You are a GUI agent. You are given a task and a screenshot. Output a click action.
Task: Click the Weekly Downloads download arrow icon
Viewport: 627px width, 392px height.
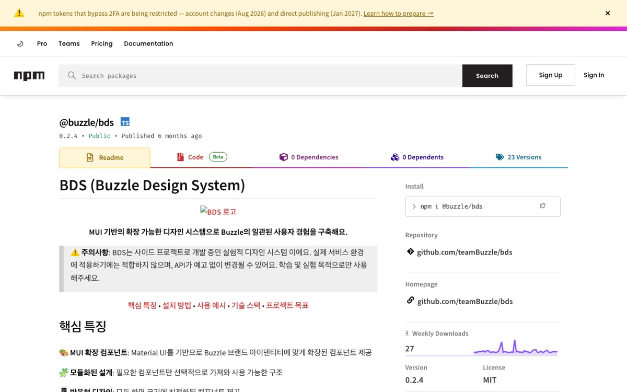pyautogui.click(x=407, y=333)
